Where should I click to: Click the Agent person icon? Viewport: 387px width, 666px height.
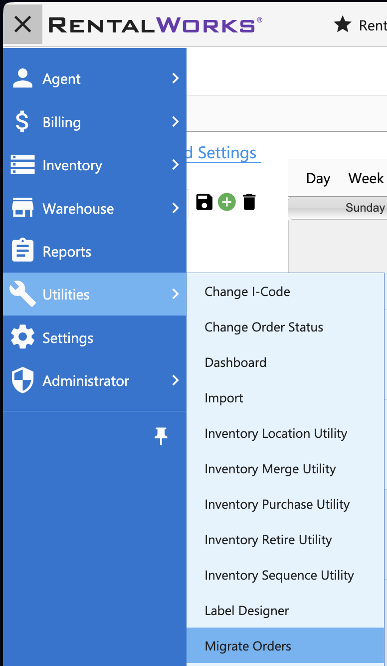tap(22, 79)
